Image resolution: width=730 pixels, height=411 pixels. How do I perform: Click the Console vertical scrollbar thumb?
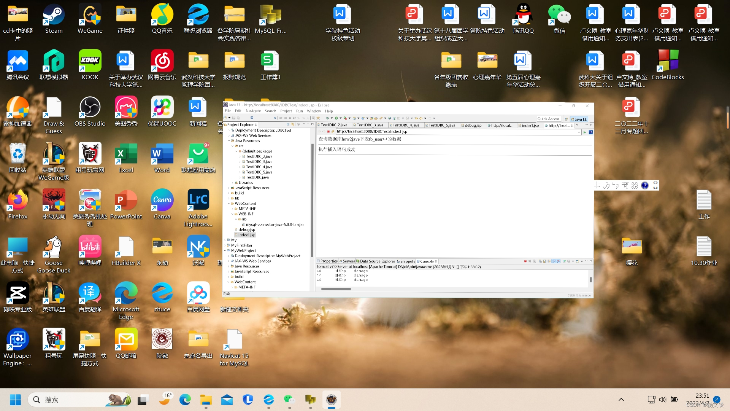point(590,280)
